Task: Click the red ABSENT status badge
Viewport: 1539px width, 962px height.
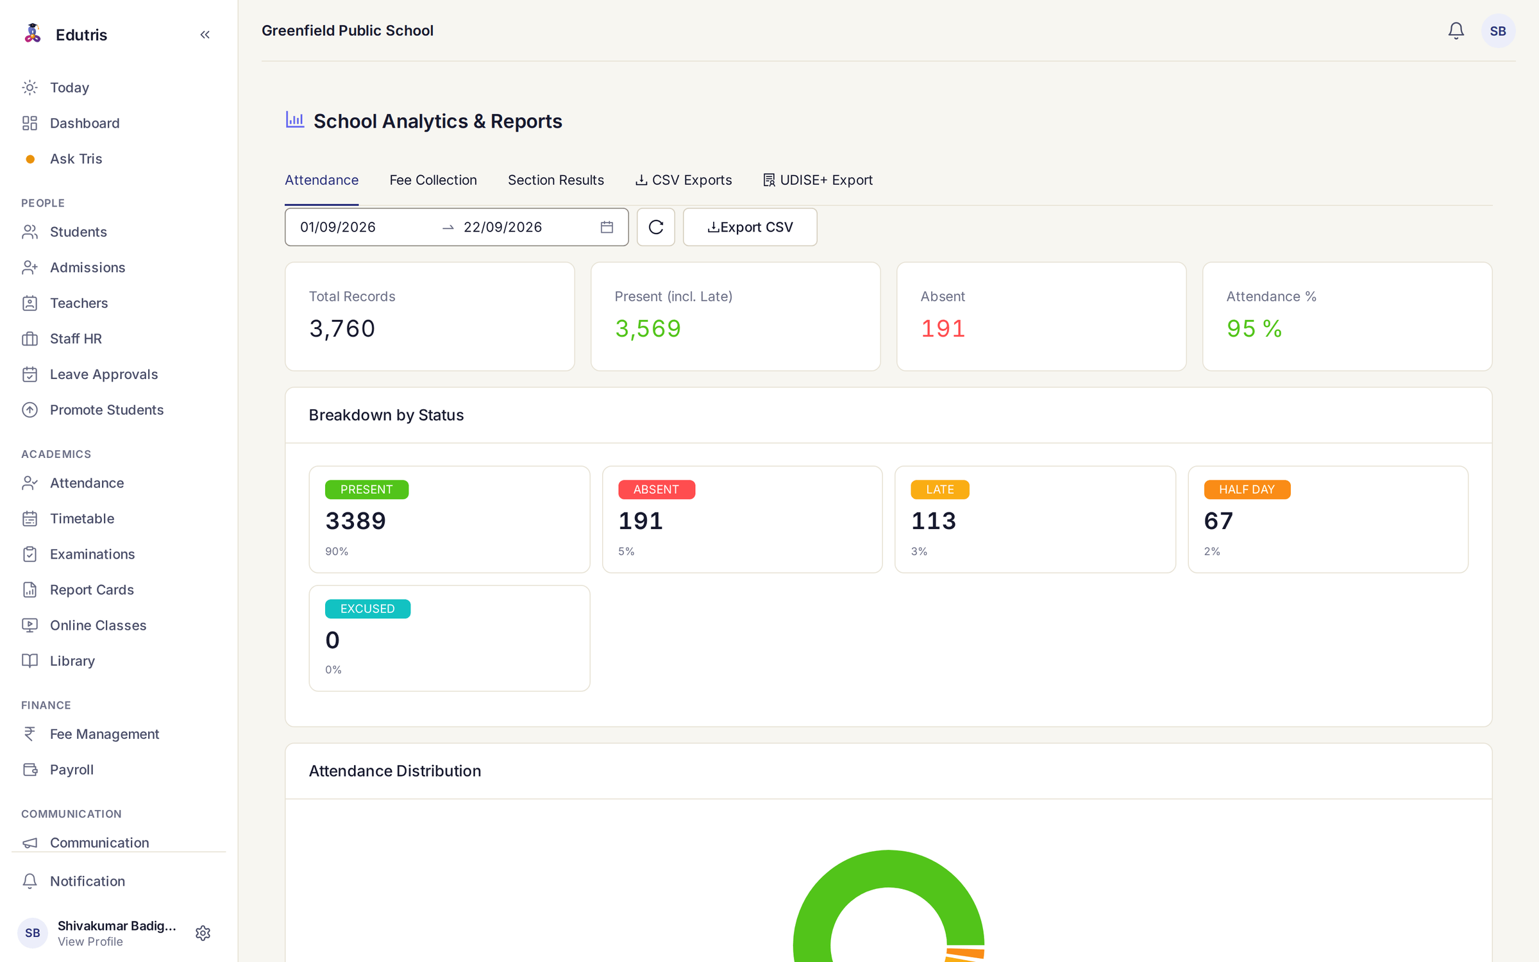Action: pyautogui.click(x=656, y=489)
